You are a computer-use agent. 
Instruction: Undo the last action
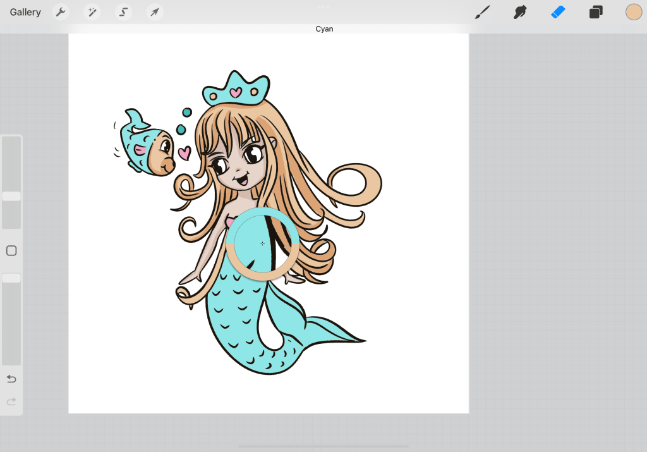pyautogui.click(x=11, y=379)
